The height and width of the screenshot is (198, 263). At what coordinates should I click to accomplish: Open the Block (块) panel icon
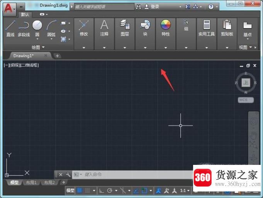[145, 25]
